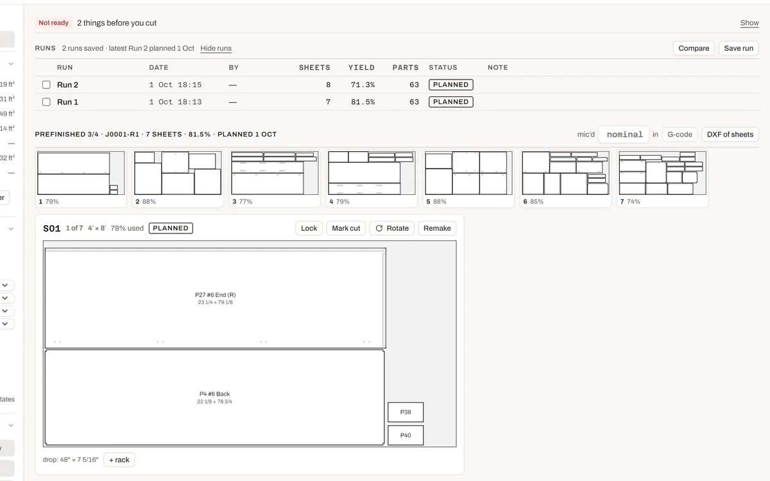
Task: Open sheet 3 thumbnail at 77%
Action: [275, 178]
